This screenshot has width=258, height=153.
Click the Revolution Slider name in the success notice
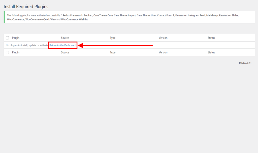coord(229,15)
